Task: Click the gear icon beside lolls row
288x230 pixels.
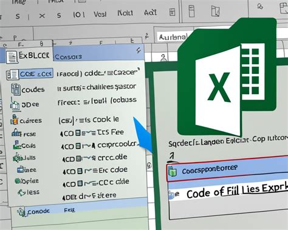Action: coord(18,157)
